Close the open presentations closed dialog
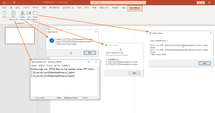 tap(211, 33)
